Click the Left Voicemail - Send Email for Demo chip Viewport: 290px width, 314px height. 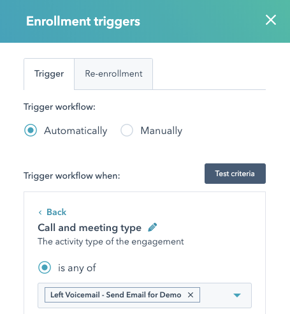[116, 295]
